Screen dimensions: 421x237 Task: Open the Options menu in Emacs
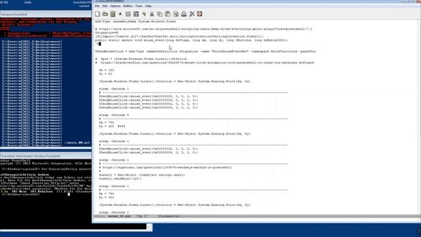tap(115, 6)
